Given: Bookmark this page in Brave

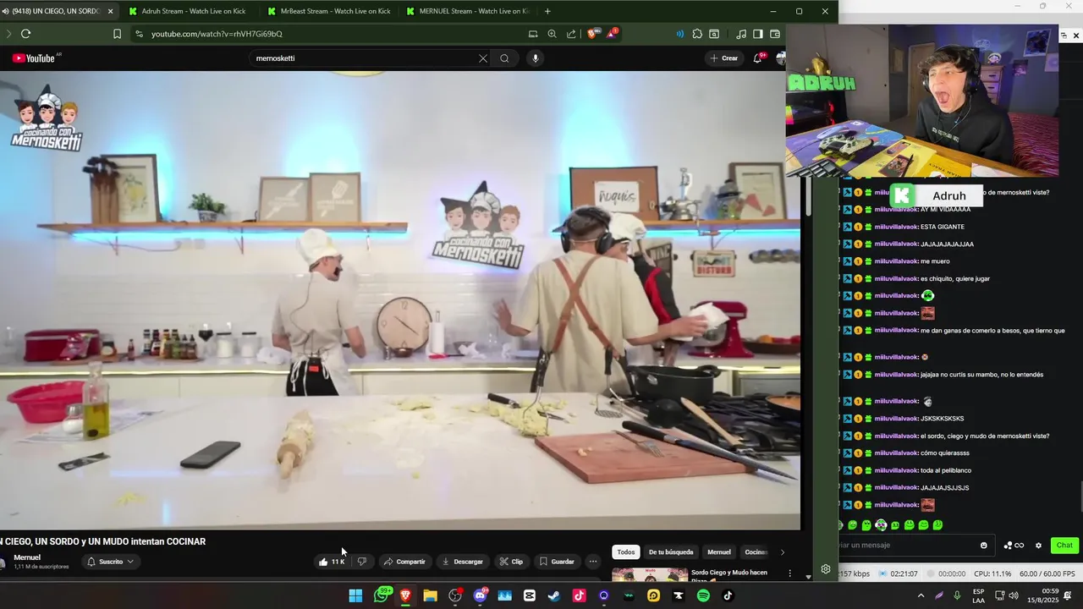Looking at the screenshot, I should (117, 34).
